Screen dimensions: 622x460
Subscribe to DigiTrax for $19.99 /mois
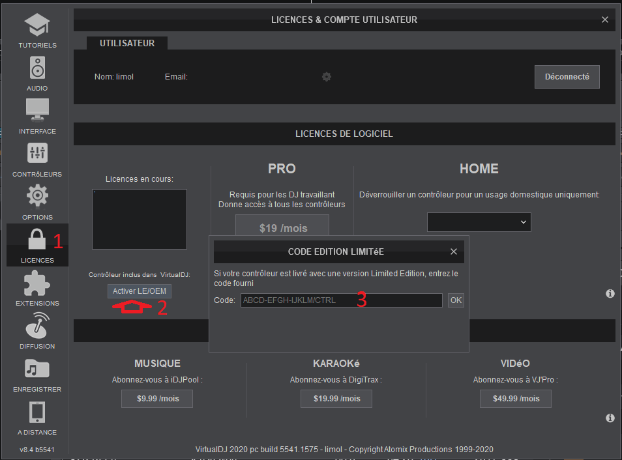[336, 399]
